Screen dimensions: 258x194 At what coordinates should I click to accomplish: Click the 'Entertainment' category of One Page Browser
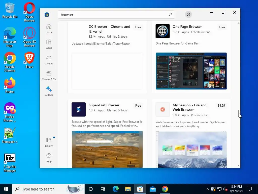point(200,32)
